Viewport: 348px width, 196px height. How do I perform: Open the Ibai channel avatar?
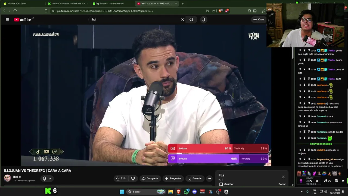pyautogui.click(x=7, y=178)
